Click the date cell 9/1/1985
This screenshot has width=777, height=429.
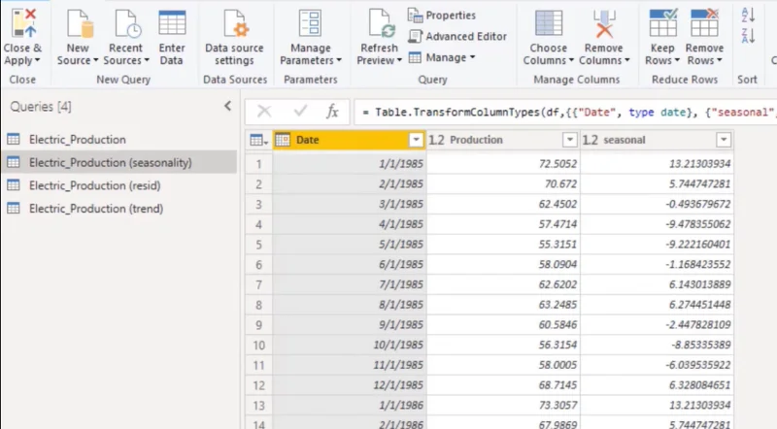(350, 325)
